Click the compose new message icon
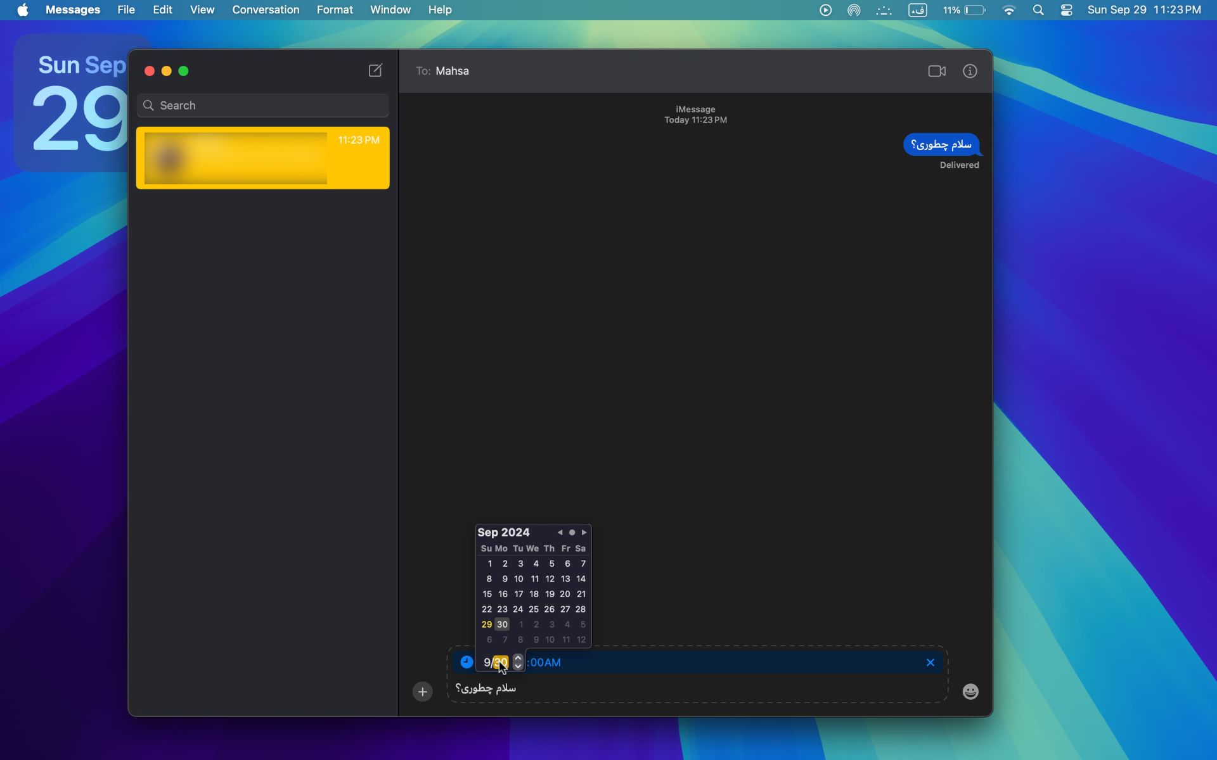Screen dimensions: 1217x760 (376, 71)
